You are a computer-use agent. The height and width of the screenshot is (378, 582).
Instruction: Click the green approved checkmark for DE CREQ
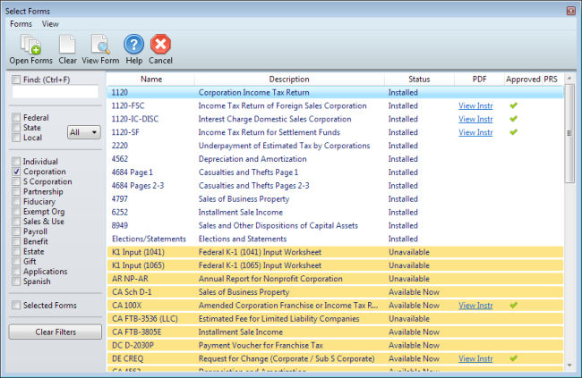(x=513, y=358)
